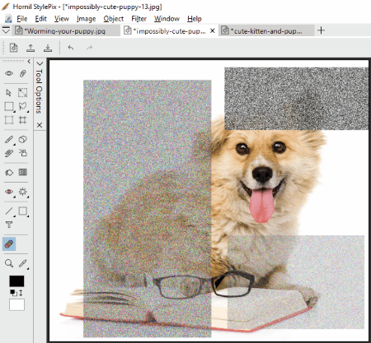Collapse the Tool Options panel chevron
Screen dimensions: 371x343
40,63
